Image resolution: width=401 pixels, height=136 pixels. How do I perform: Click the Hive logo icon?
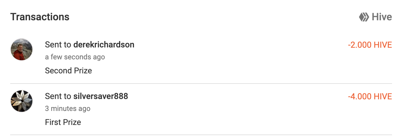pyautogui.click(x=364, y=17)
